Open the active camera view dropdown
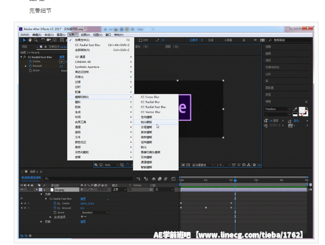The width and height of the screenshot is (325, 245). 203,165
